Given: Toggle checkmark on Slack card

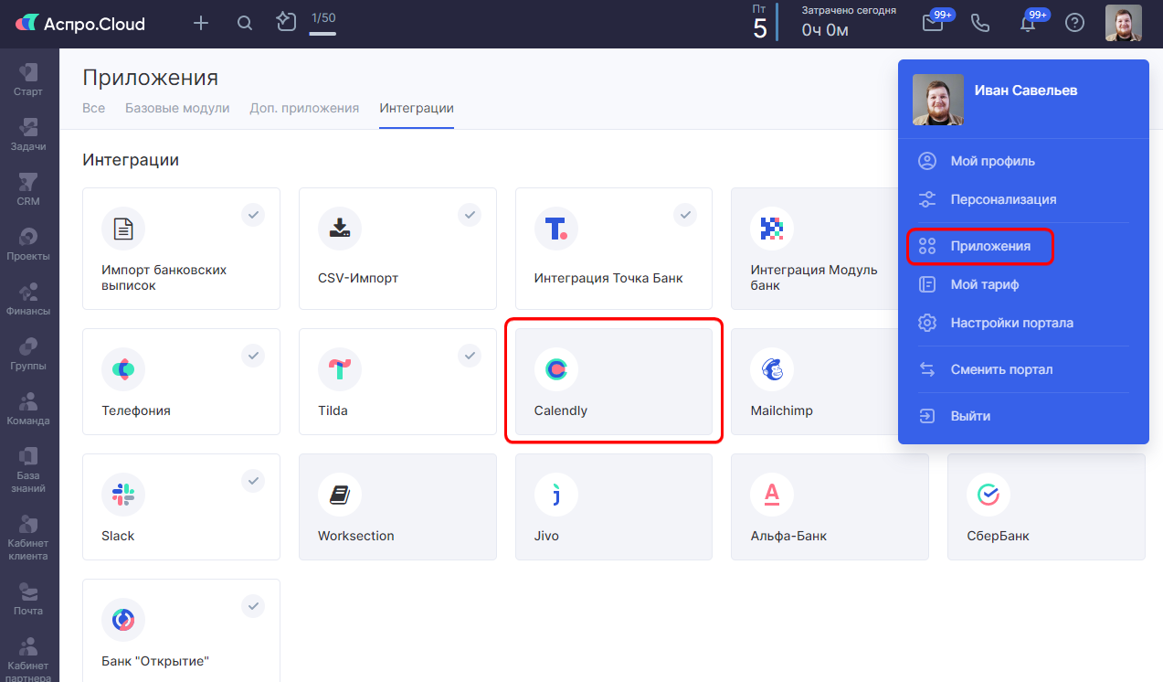Looking at the screenshot, I should [253, 480].
